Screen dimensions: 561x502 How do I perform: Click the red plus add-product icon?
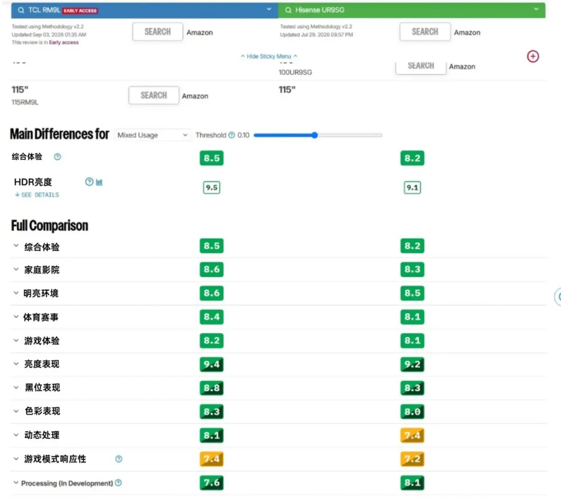(x=533, y=56)
